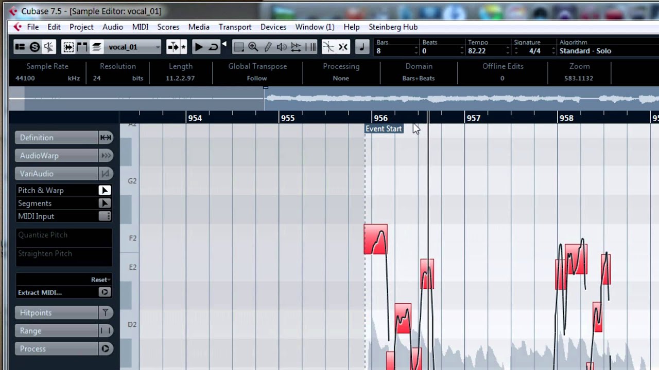Click the Cubase logo icon in menu bar

point(17,27)
